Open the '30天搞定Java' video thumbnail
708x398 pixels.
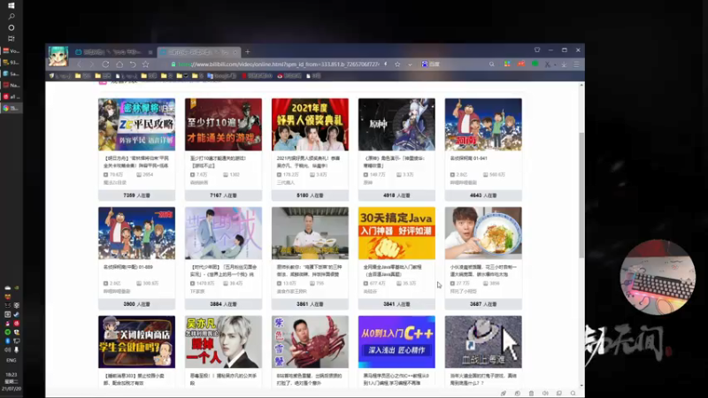396,233
